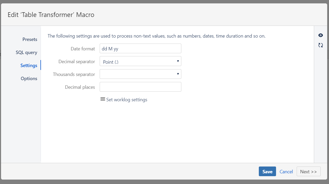Click the empty Decimal places input
The image size is (329, 184).
(x=140, y=87)
